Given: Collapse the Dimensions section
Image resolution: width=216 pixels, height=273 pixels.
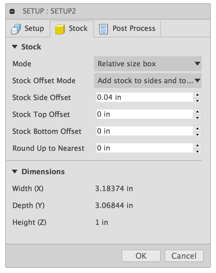Looking at the screenshot, I should pos(14,172).
